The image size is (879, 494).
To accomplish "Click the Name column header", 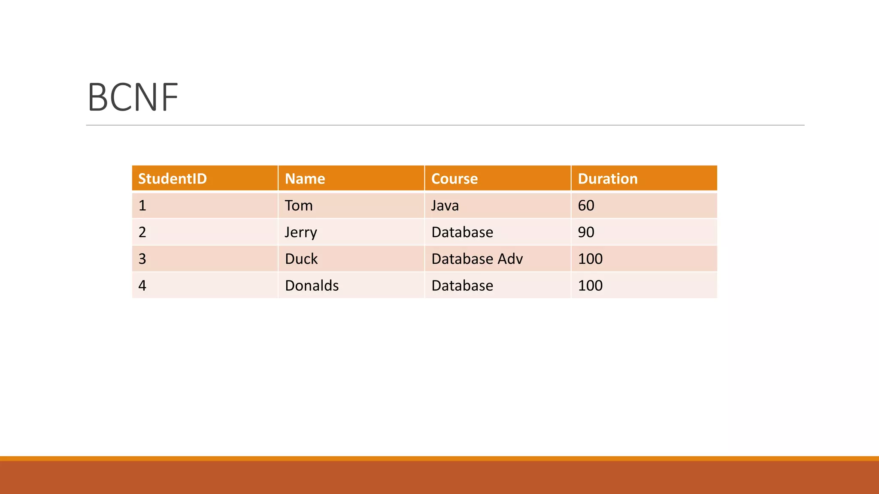I will tap(352, 178).
